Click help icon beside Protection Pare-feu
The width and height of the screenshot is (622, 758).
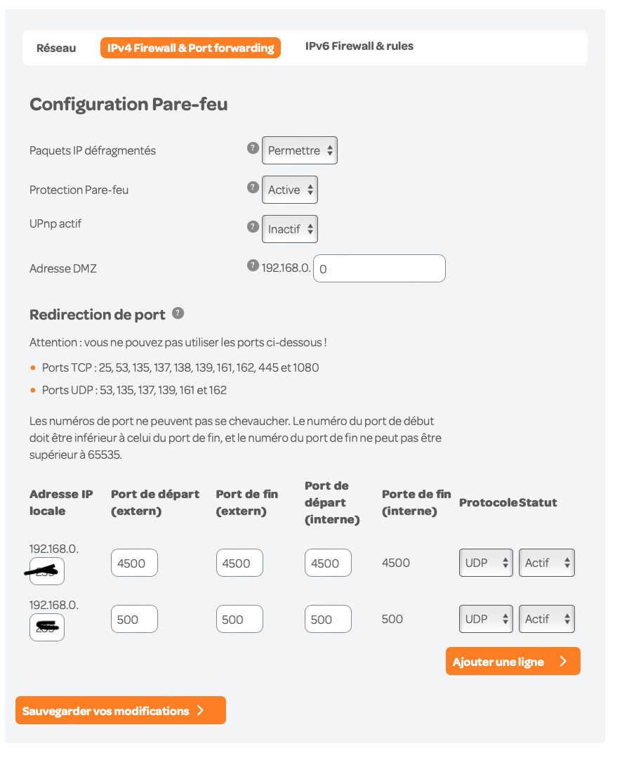(253, 188)
